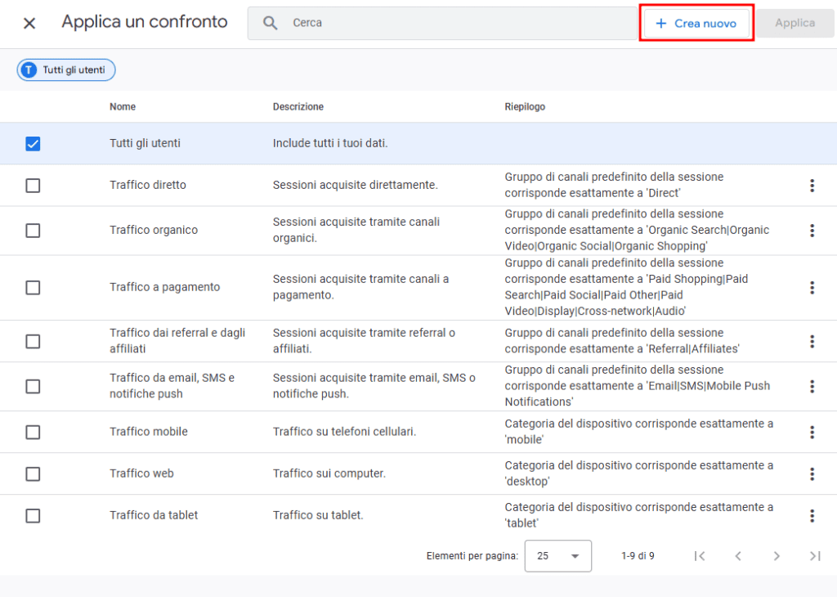
Task: Check the Traffico diretto checkbox
Action: click(x=33, y=186)
